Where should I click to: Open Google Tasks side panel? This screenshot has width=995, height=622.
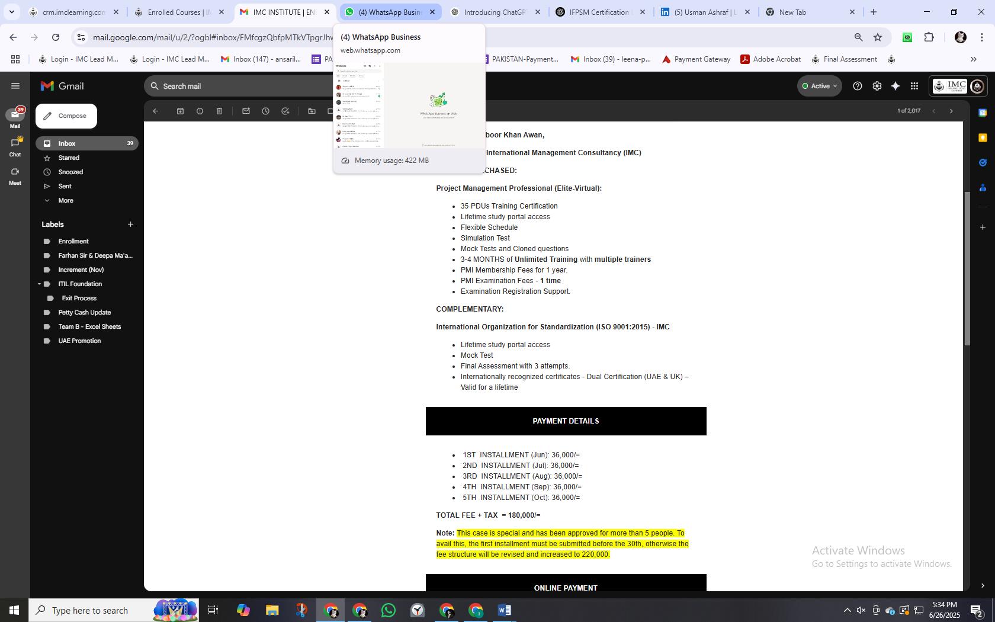pyautogui.click(x=983, y=162)
